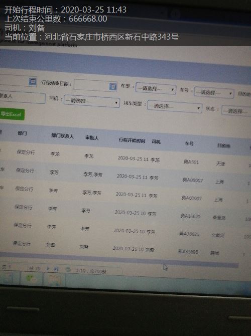Click the table's horizontal scrollbar

(119, 260)
